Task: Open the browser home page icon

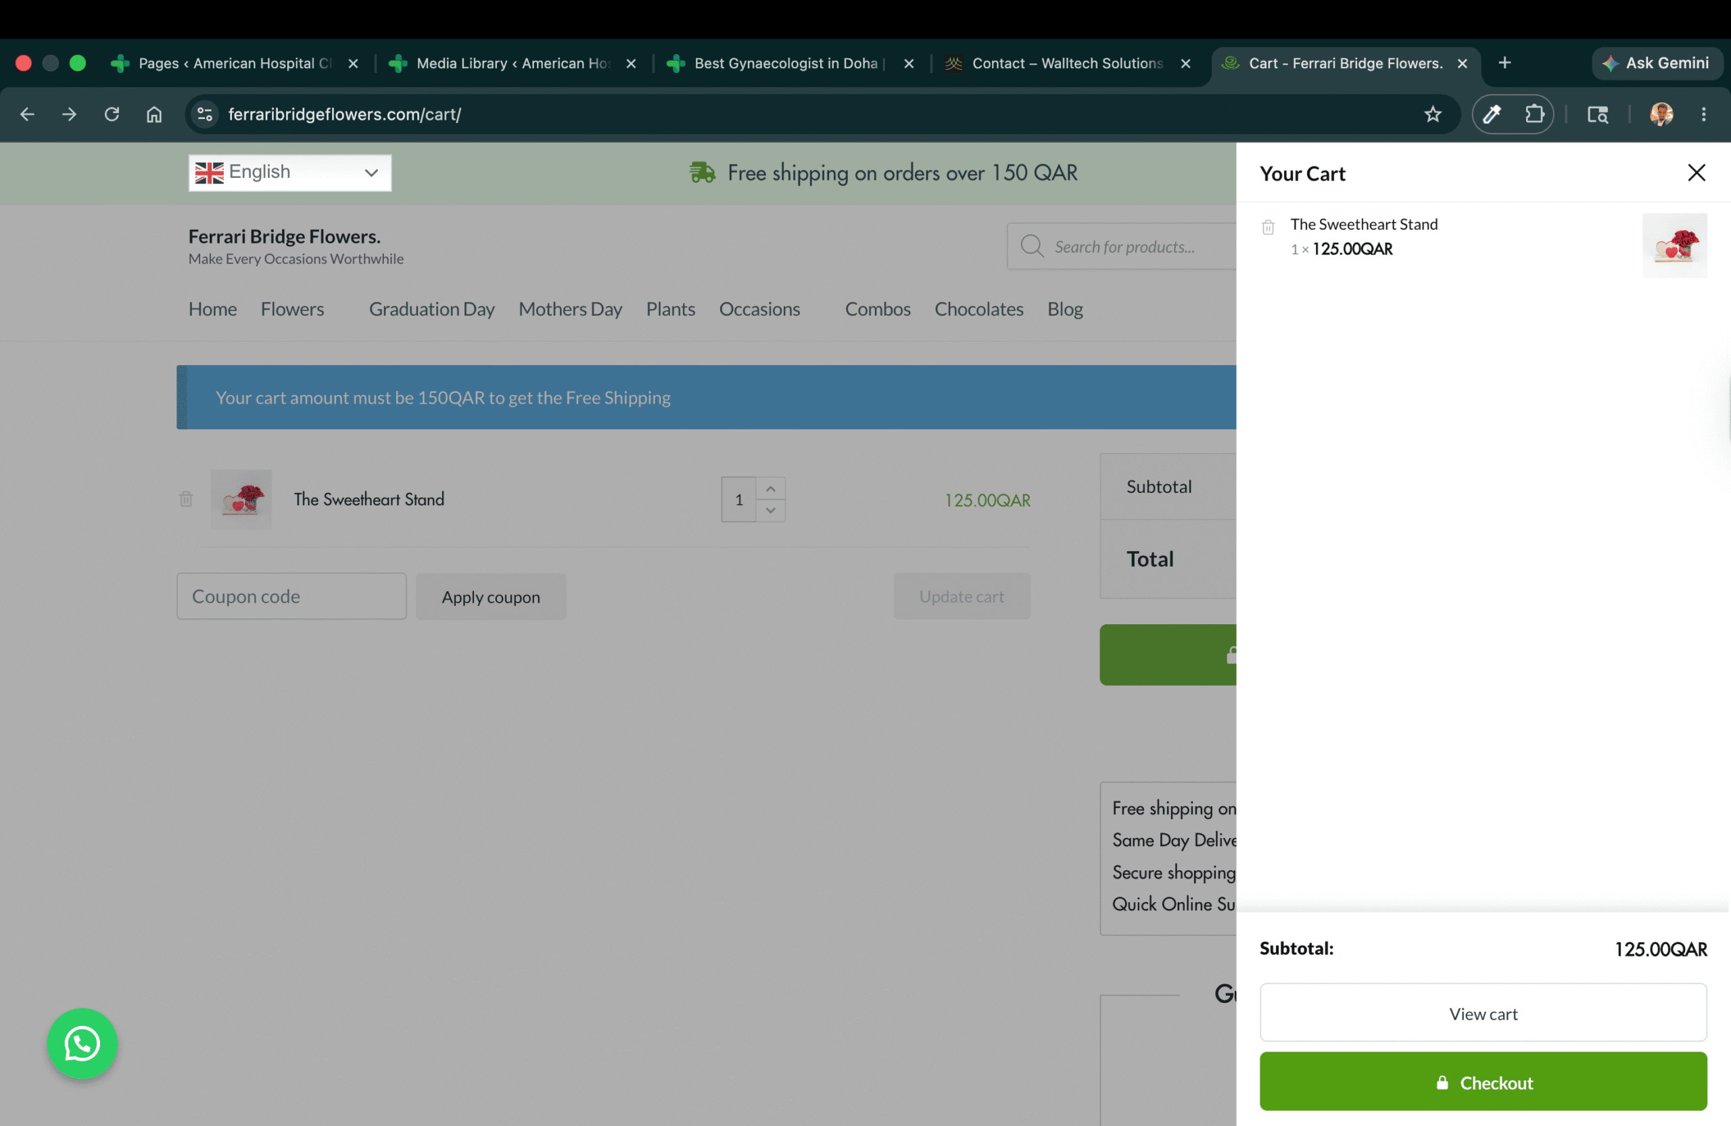Action: click(x=154, y=114)
